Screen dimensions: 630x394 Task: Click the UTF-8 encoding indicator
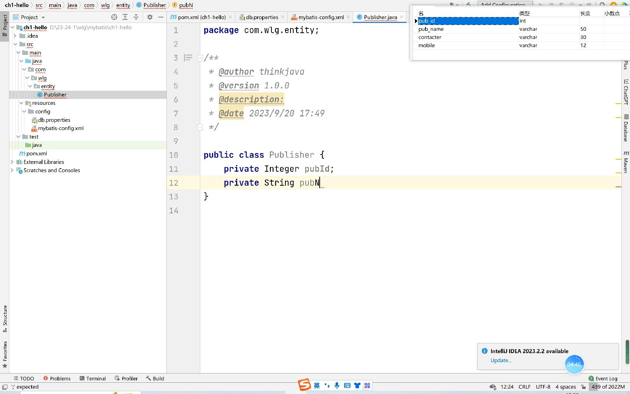point(543,387)
